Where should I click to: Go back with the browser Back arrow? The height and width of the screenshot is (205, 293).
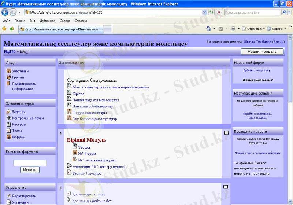[x=5, y=12]
